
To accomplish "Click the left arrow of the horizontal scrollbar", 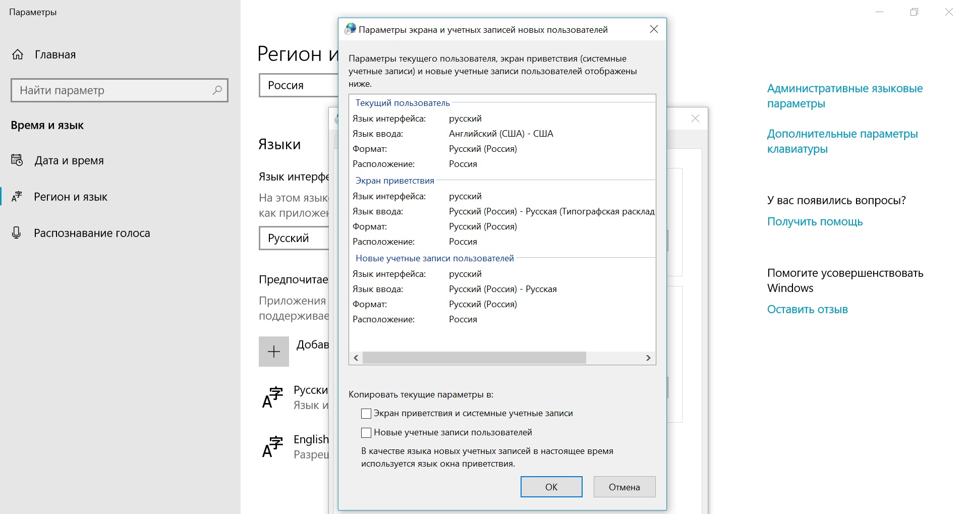I will click(x=356, y=358).
